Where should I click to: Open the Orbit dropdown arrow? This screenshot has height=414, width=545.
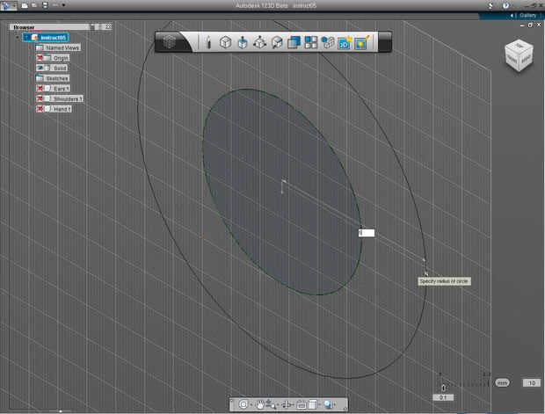251,405
